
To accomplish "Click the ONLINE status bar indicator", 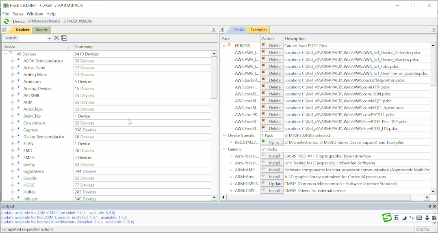I will [x=423, y=229].
